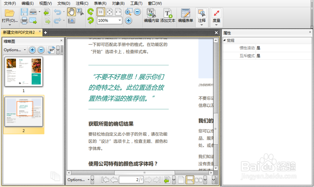Screen dimensions: 314x187
Task: Rotate pages 90° in thumbnails panel
Action: click(51, 50)
